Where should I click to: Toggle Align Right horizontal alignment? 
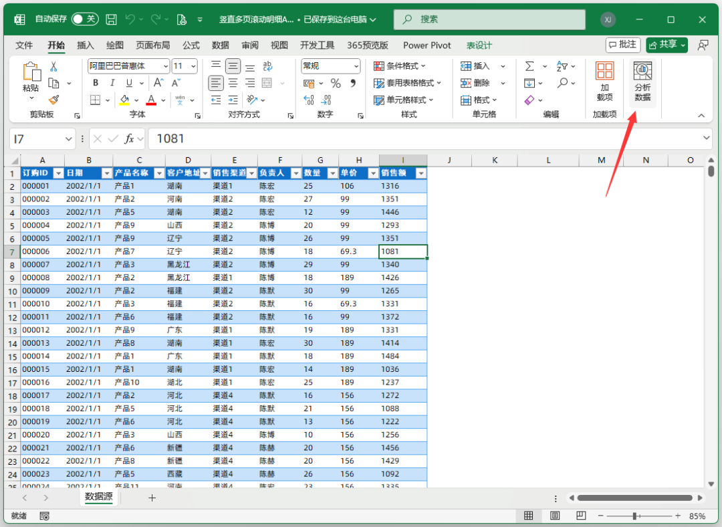[250, 83]
